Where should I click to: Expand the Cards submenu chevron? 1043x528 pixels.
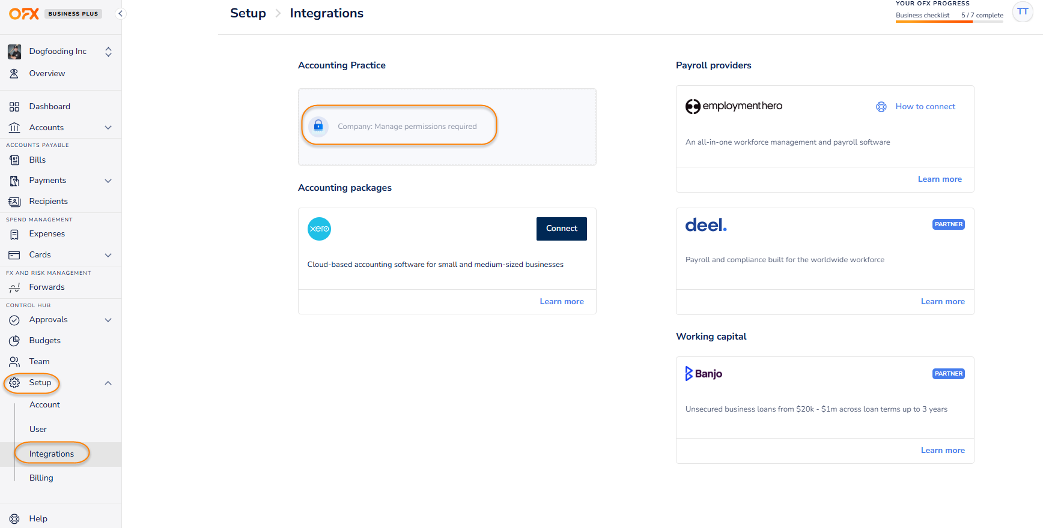click(x=108, y=255)
